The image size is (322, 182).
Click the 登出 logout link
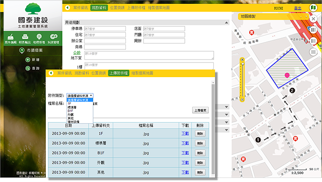pos(298,8)
